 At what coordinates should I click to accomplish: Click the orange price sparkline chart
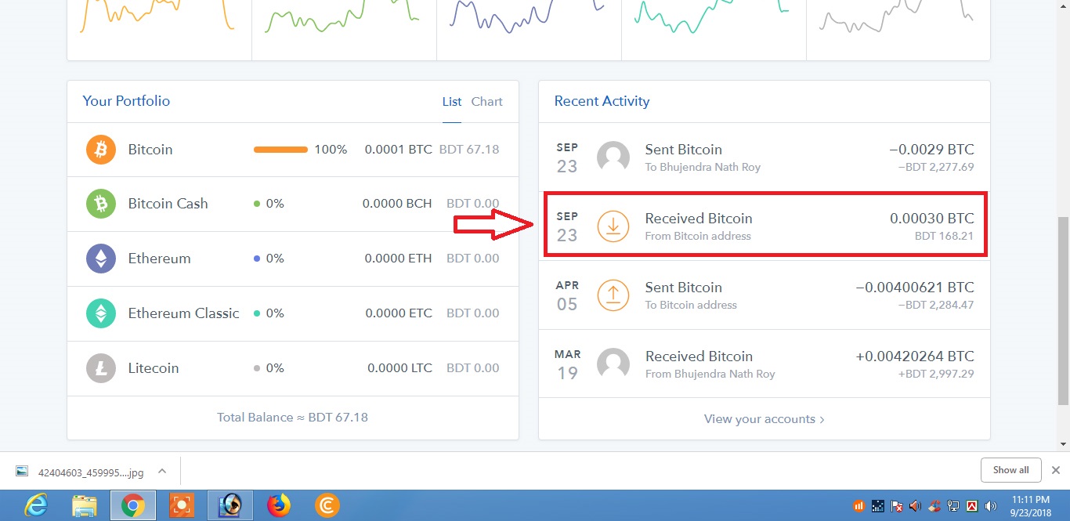[157, 16]
